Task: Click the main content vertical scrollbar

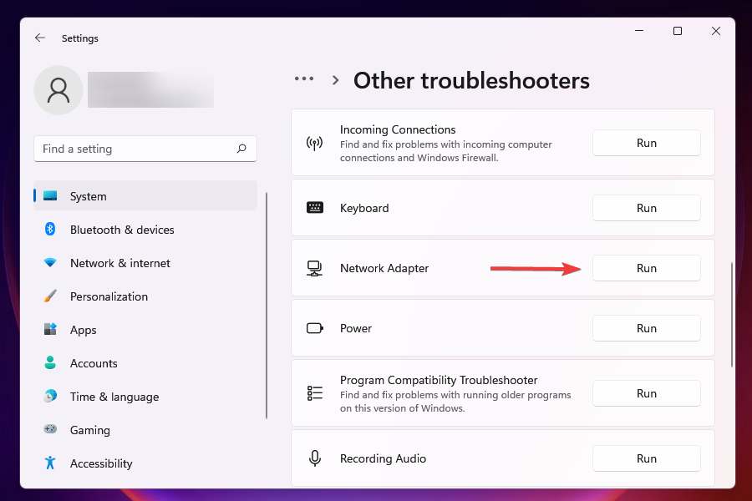Action: coord(731,315)
